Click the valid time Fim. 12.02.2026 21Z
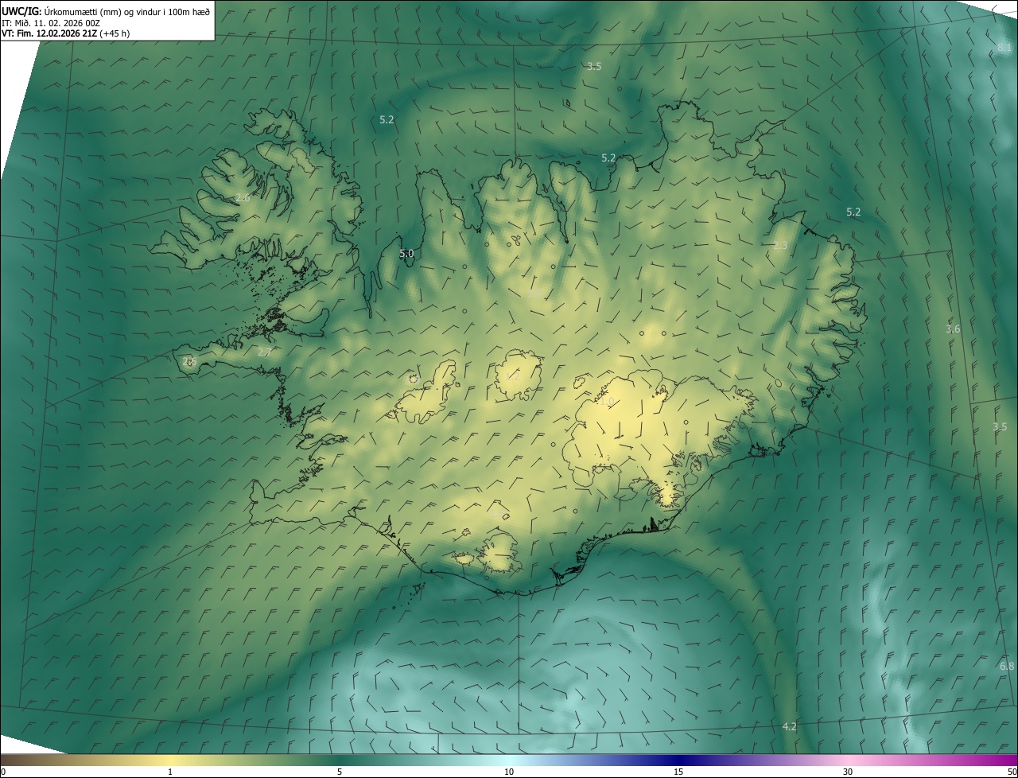The height and width of the screenshot is (778, 1018). [x=57, y=34]
